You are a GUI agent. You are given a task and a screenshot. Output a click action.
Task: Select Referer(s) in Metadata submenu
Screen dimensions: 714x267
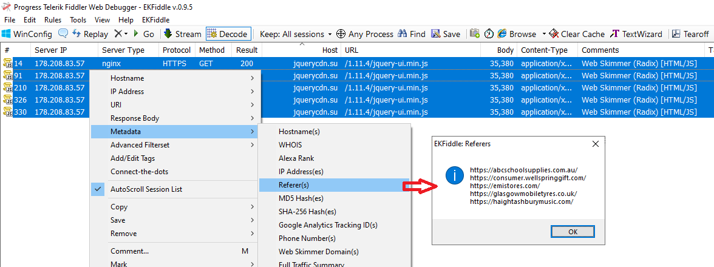pos(335,184)
